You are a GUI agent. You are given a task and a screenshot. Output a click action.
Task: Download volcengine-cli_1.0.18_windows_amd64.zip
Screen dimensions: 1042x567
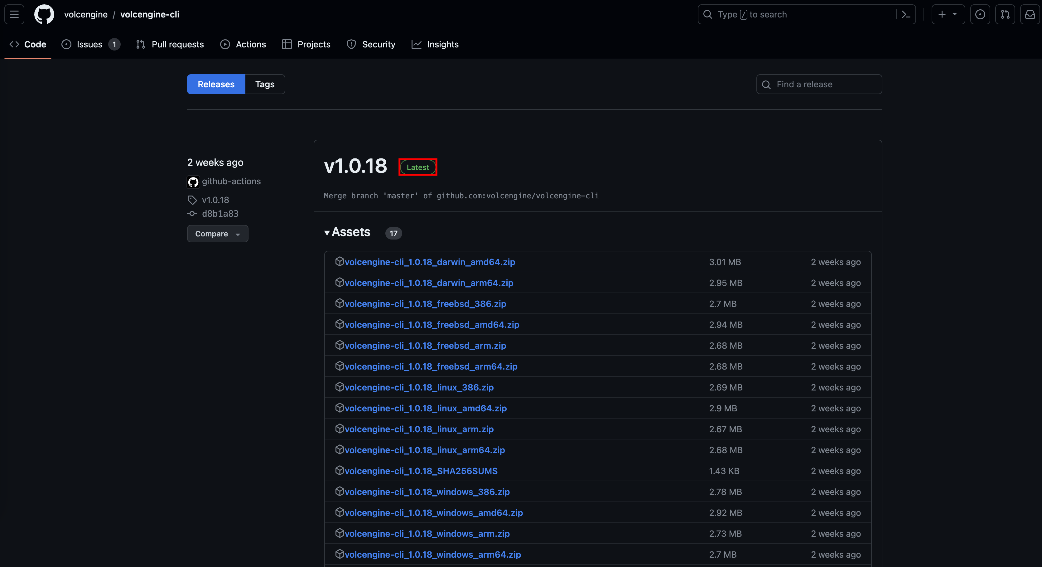pos(434,513)
